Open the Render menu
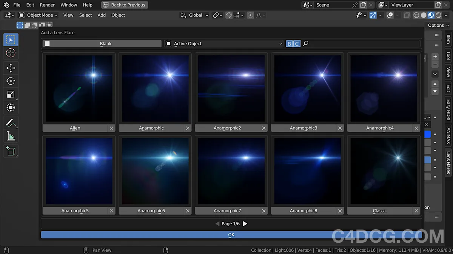 pyautogui.click(x=47, y=5)
